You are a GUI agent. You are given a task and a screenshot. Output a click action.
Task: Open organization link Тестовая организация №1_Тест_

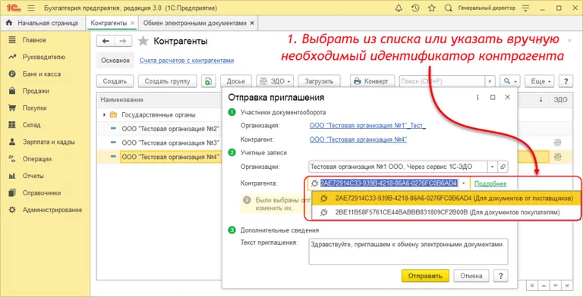(367, 126)
